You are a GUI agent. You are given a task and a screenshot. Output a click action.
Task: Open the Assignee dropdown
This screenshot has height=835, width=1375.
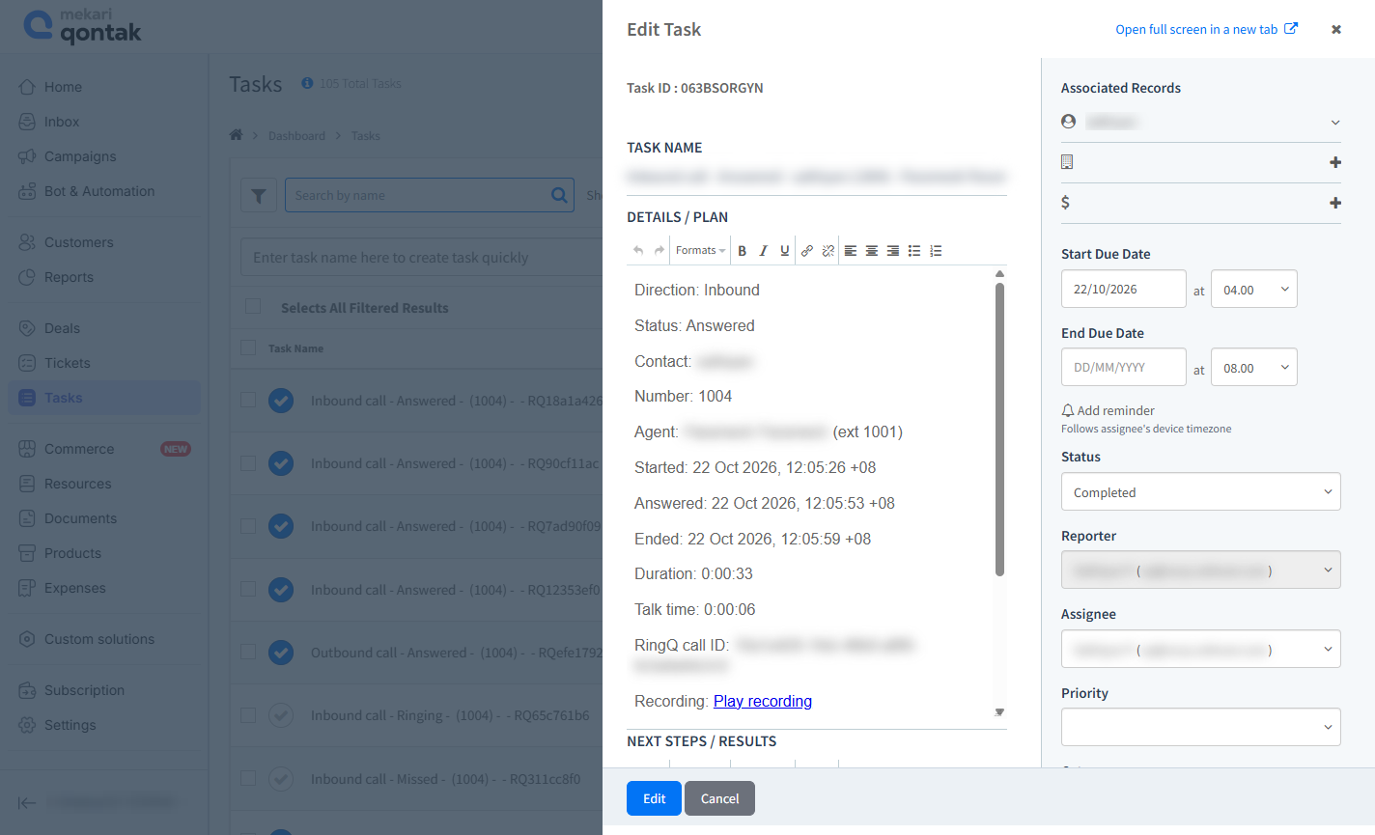[1200, 650]
